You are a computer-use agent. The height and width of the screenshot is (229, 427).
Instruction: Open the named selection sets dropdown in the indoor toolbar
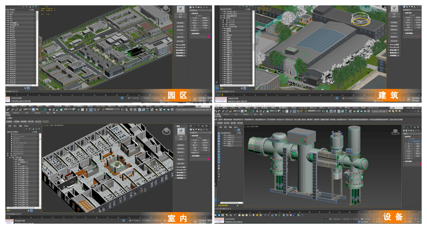(x=113, y=110)
